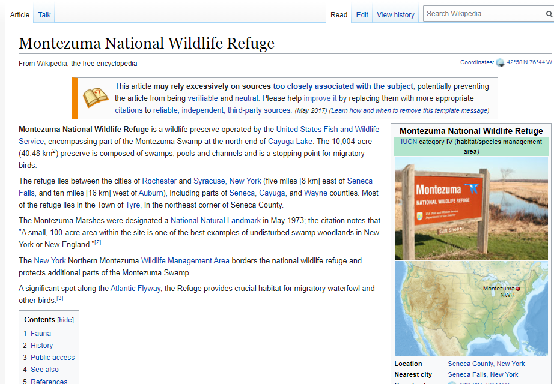Click the red Montezuma NWR map marker
554x384 pixels.
(518, 289)
